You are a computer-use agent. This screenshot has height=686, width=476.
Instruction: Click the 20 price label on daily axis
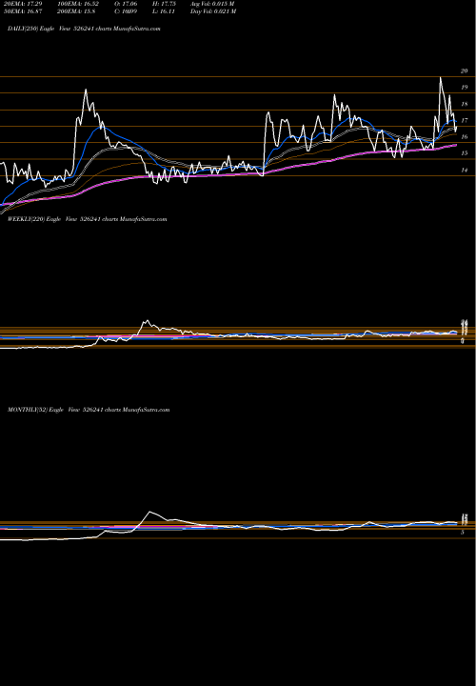pos(465,71)
